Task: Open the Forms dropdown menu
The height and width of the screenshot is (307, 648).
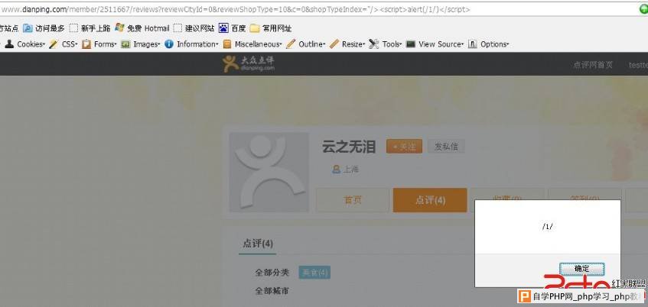Action: click(x=105, y=44)
